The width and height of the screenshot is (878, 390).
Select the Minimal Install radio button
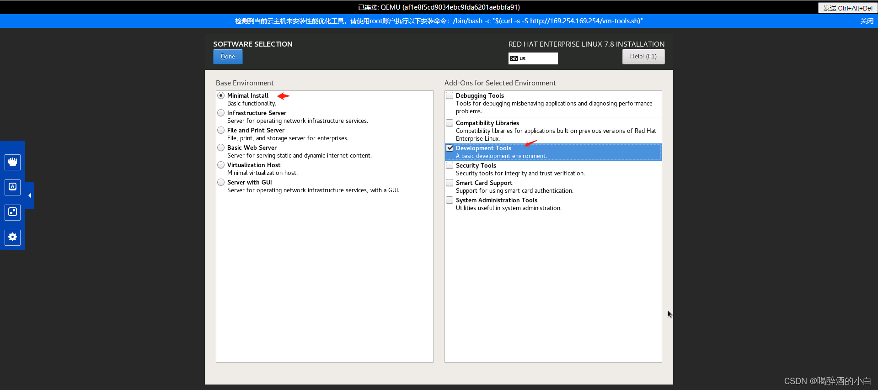[x=221, y=95]
